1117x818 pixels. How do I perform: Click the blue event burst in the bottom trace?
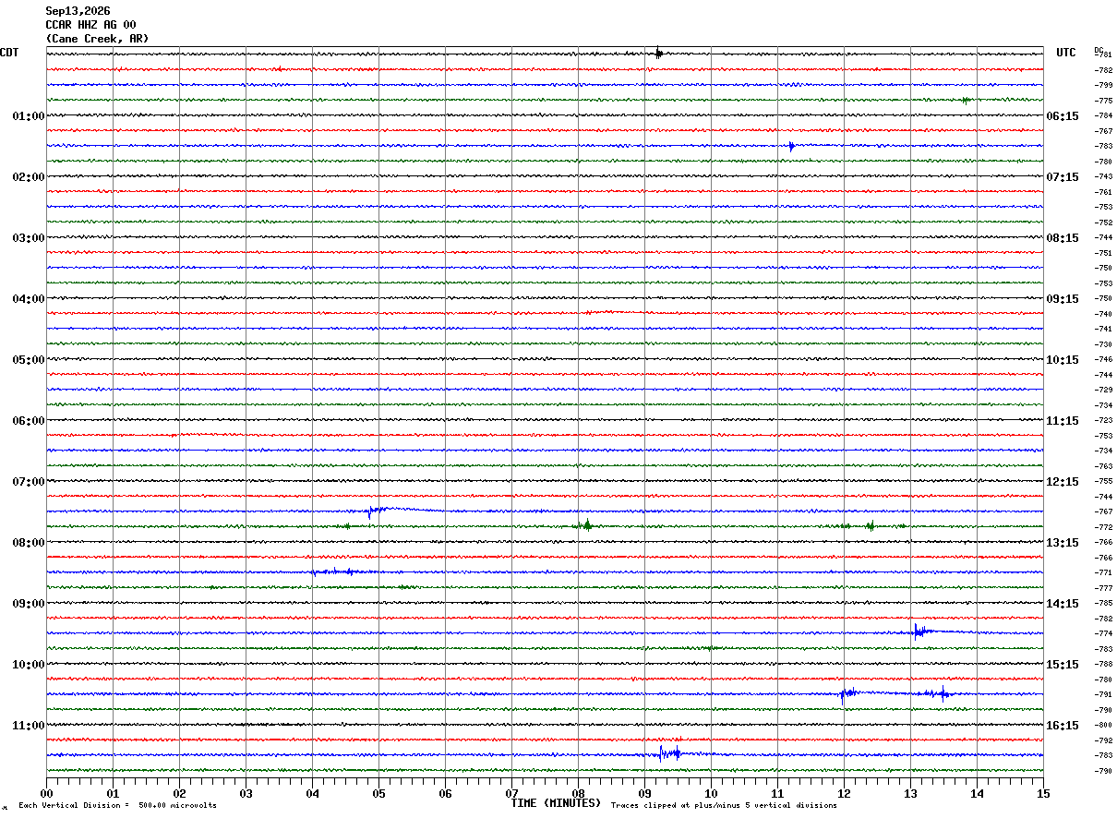[x=670, y=753]
